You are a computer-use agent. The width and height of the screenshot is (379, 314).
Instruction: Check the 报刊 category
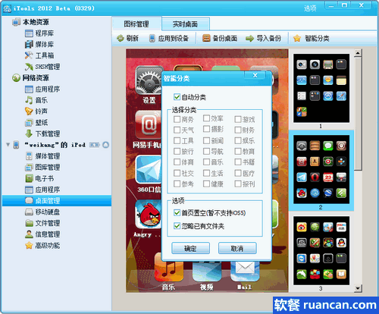point(237,184)
